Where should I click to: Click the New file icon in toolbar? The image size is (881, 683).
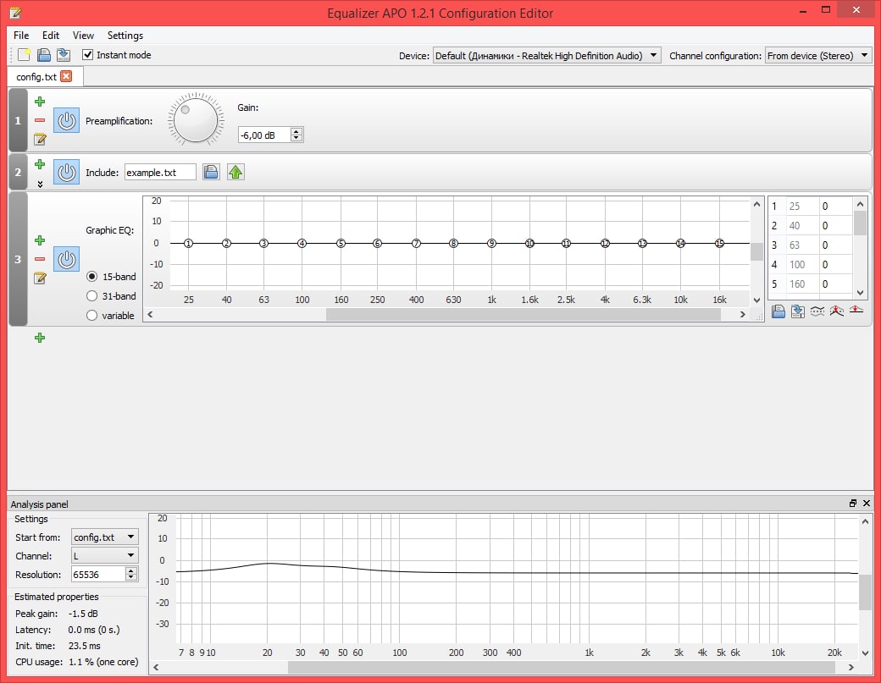tap(25, 54)
